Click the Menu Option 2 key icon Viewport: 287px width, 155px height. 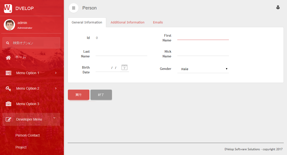coord(8,88)
